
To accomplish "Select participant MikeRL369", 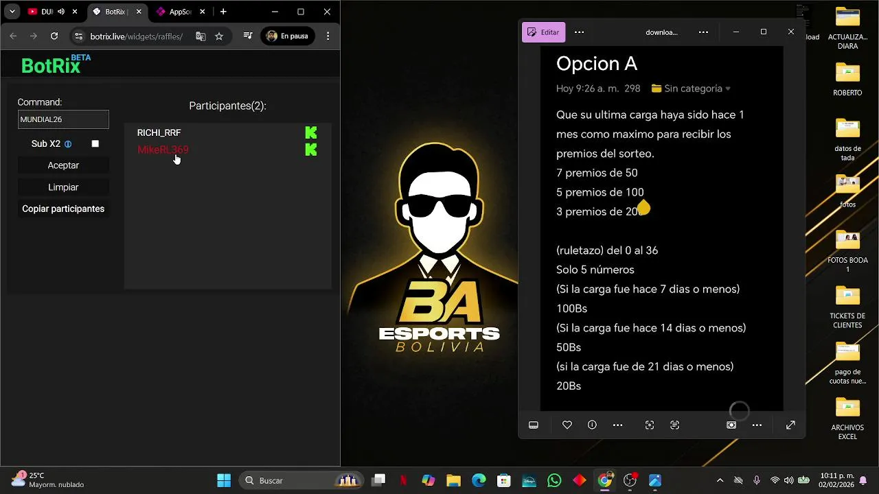I will tap(163, 150).
